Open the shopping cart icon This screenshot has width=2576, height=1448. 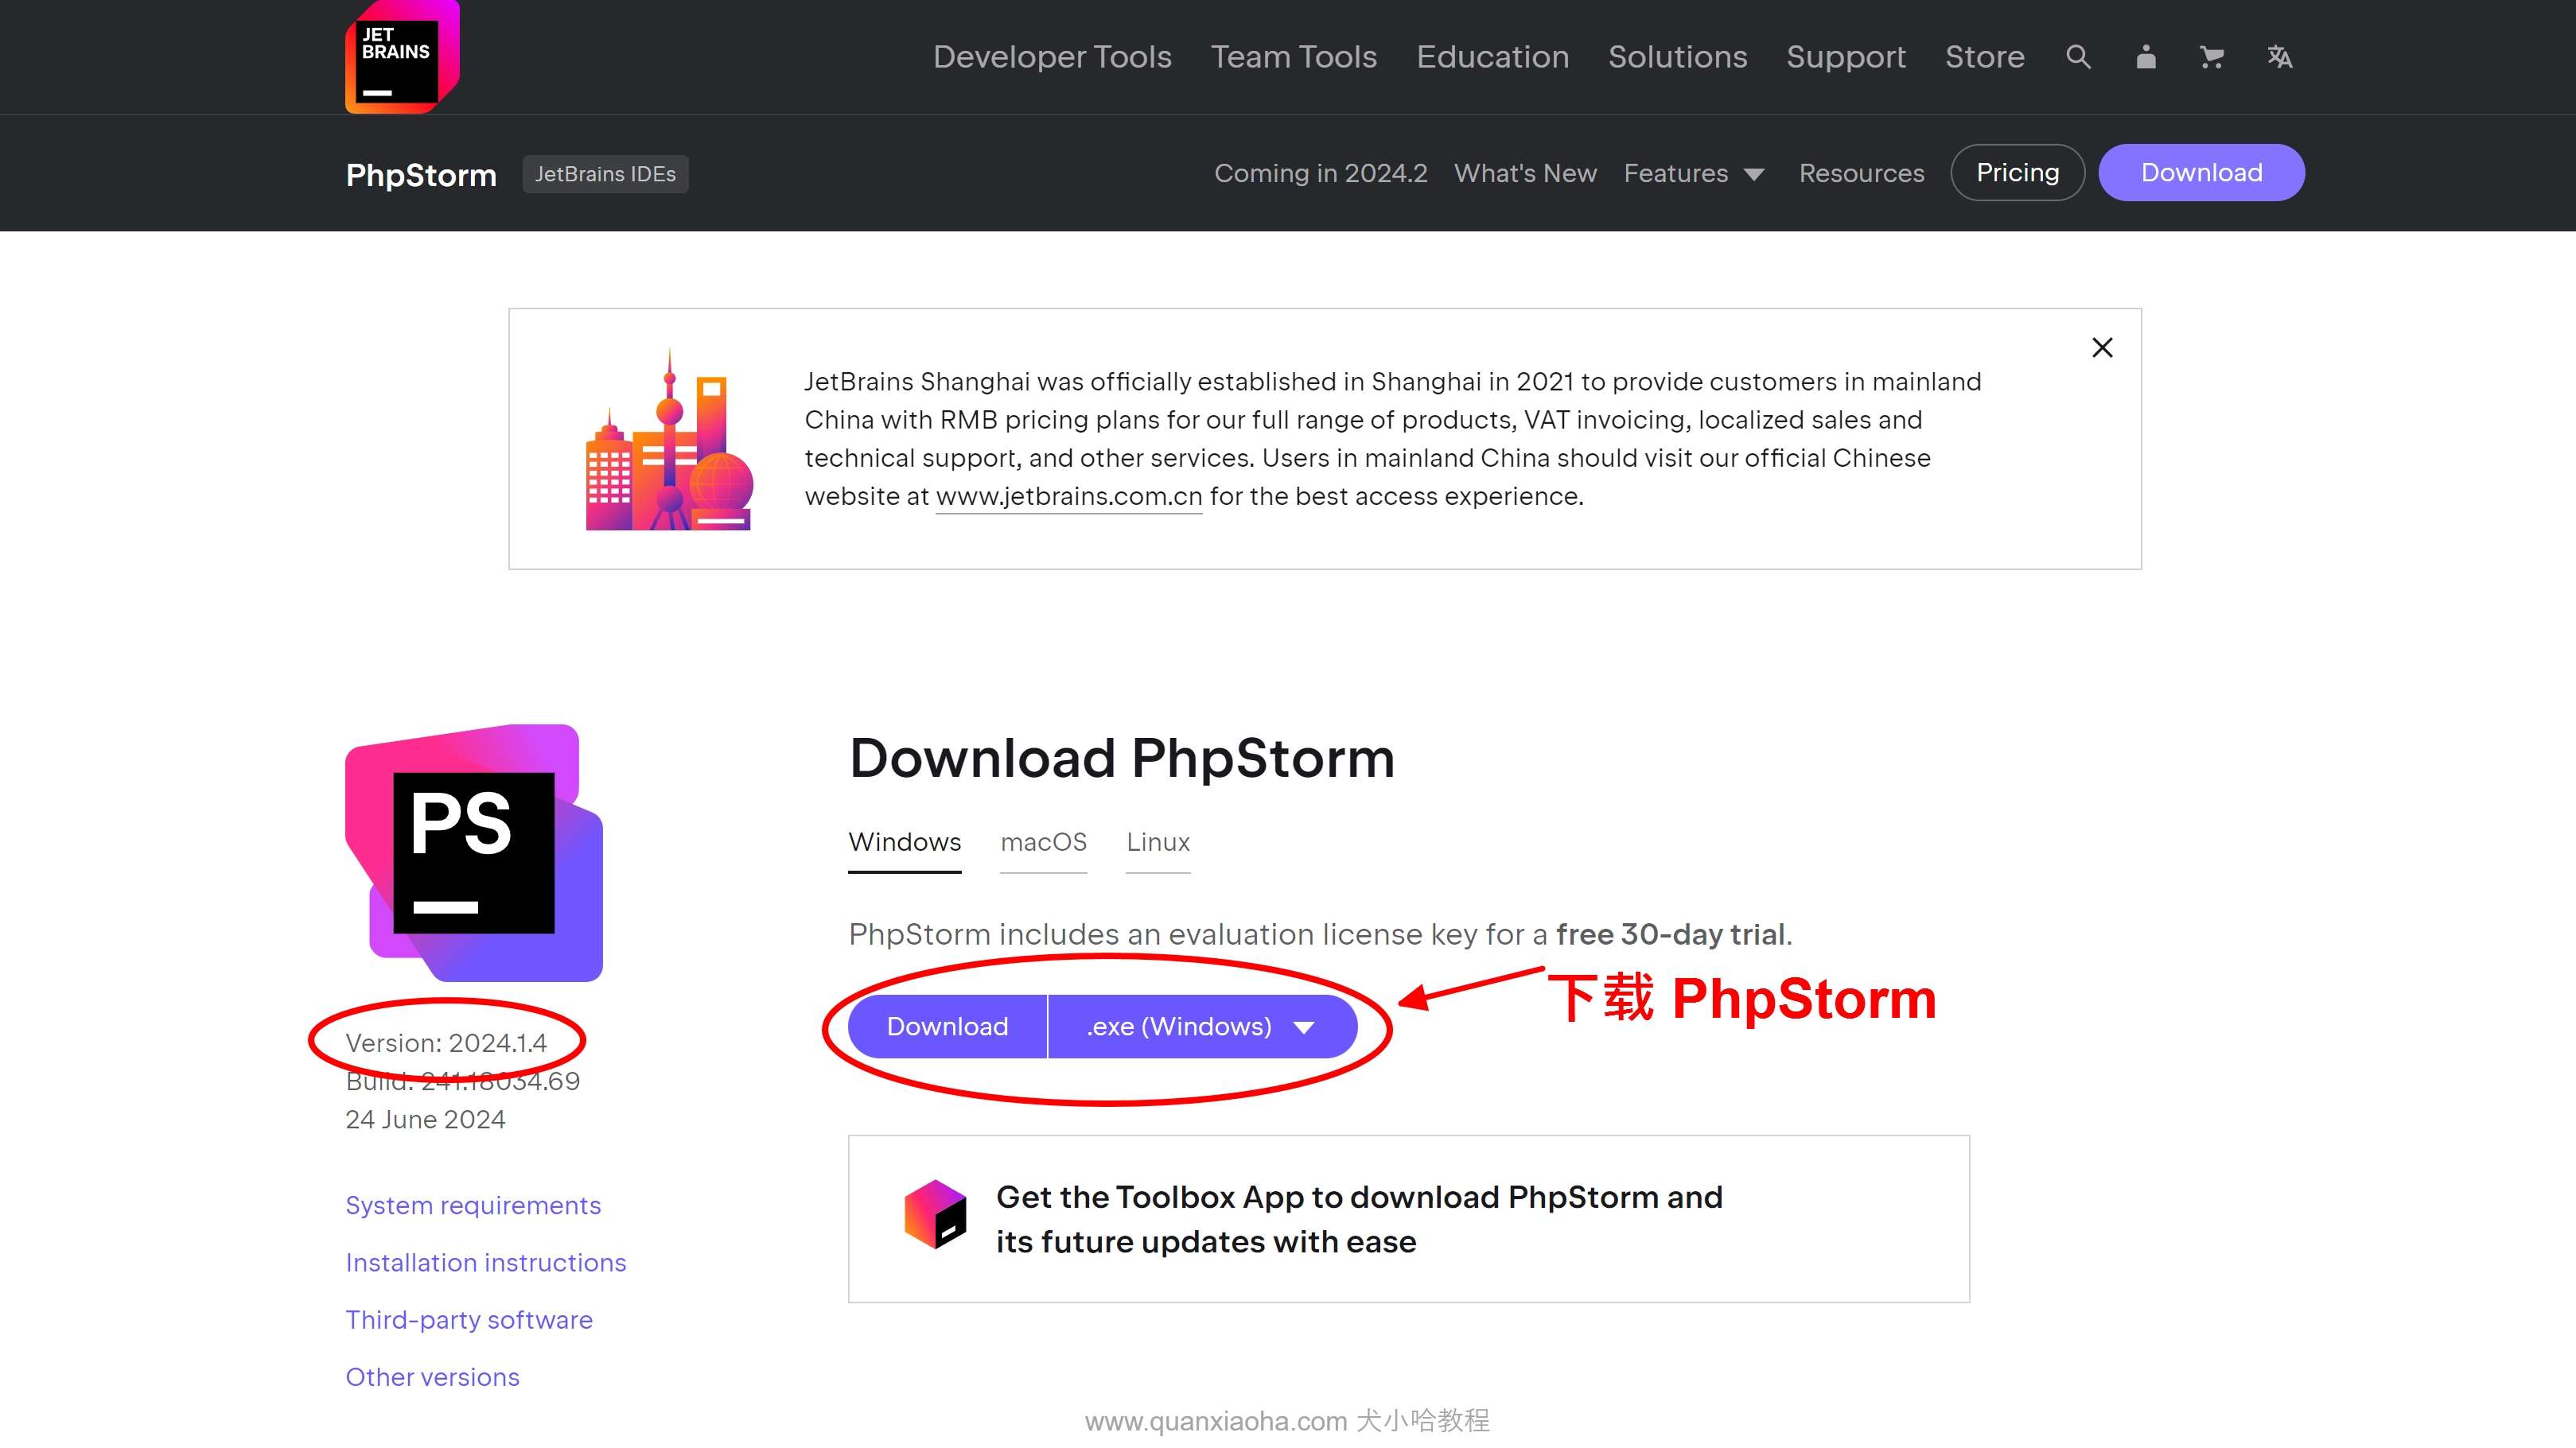[x=2211, y=57]
